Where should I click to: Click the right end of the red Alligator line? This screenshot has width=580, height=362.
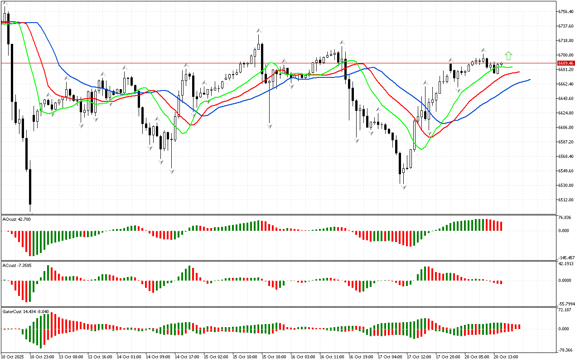(519, 71)
